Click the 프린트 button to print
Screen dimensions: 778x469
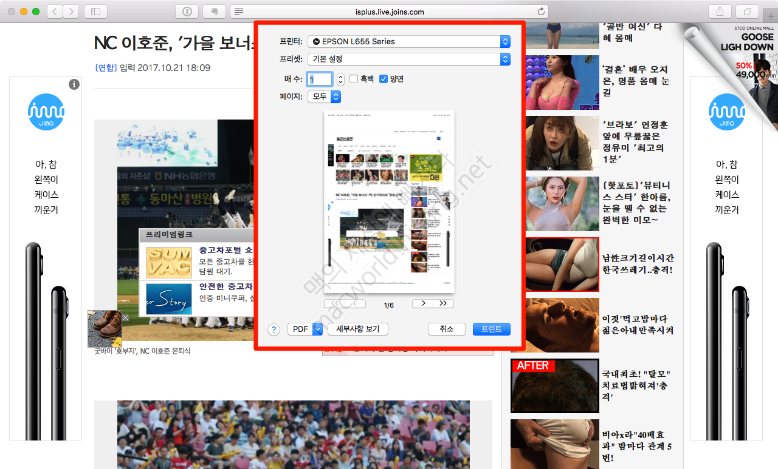pyautogui.click(x=491, y=329)
